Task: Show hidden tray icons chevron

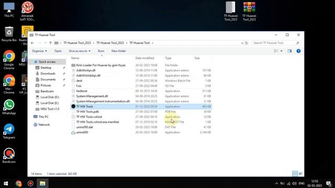Action: (x=276, y=183)
